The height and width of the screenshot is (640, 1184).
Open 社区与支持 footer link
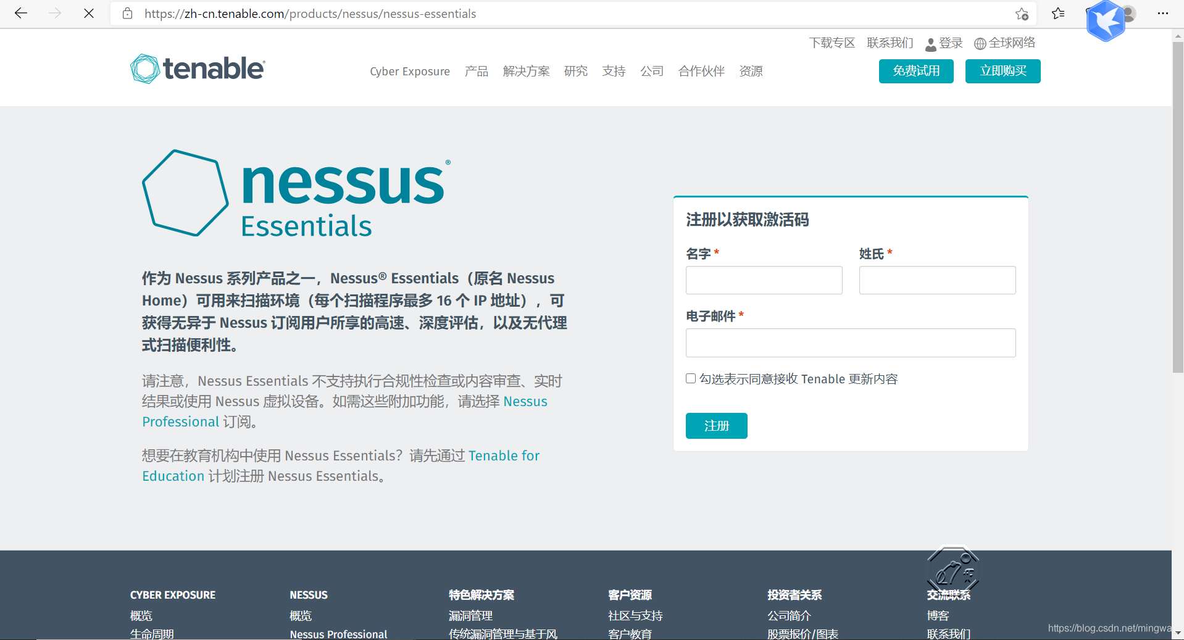635,615
